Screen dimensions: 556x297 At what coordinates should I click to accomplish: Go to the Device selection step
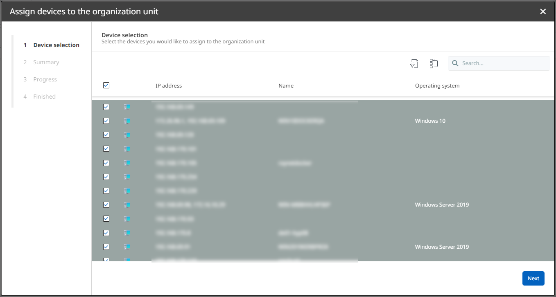(x=52, y=45)
